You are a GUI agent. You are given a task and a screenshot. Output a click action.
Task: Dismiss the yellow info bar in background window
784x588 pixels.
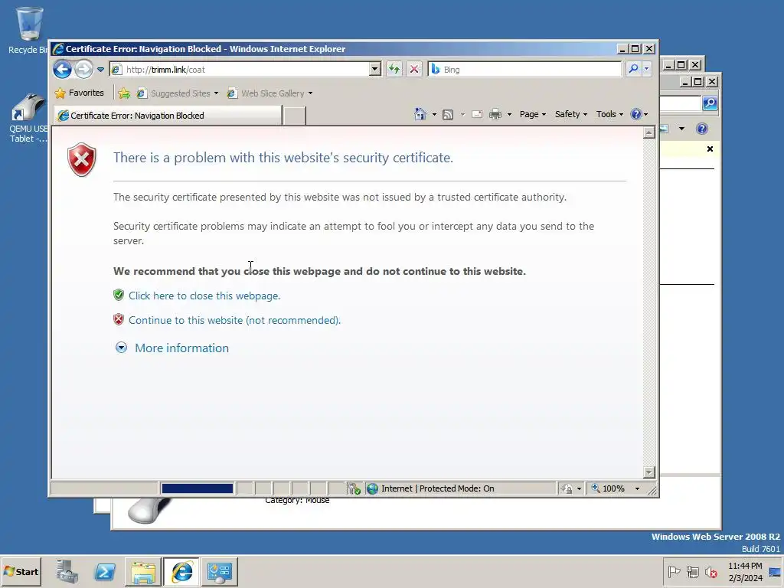tap(710, 149)
